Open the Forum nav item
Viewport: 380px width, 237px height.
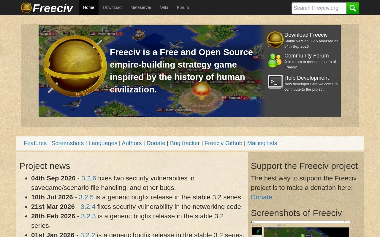click(x=183, y=7)
